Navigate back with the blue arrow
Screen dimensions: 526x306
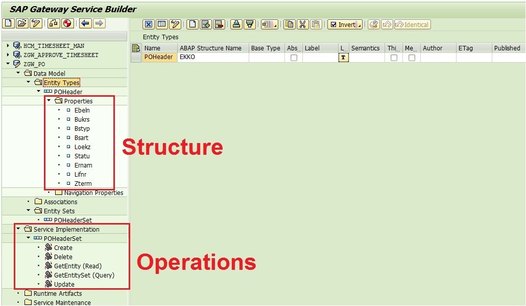[x=85, y=23]
